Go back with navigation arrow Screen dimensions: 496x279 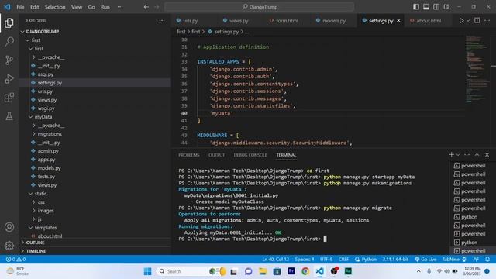[146, 7]
